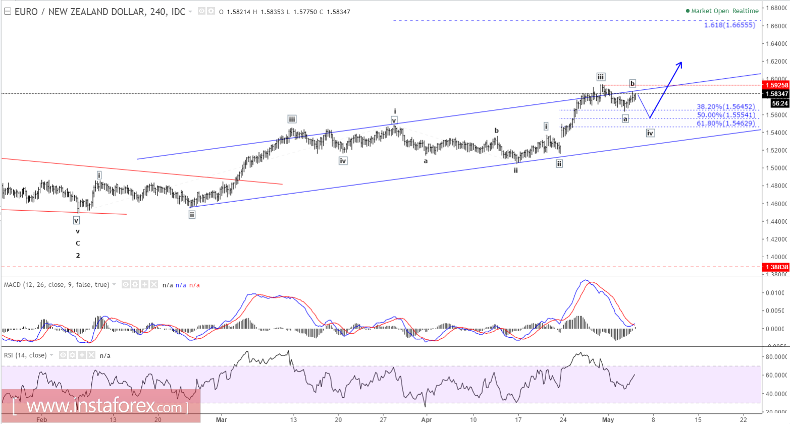Remove RSI indicator with X icon

[91, 355]
